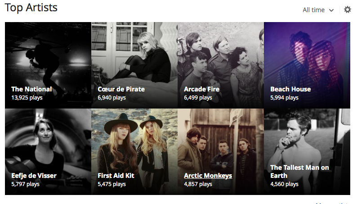
Task: Open Cœur de Pirate artist page
Action: [121, 89]
